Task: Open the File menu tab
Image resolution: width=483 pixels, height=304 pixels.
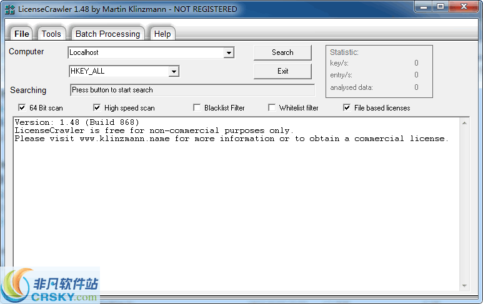Action: point(22,34)
